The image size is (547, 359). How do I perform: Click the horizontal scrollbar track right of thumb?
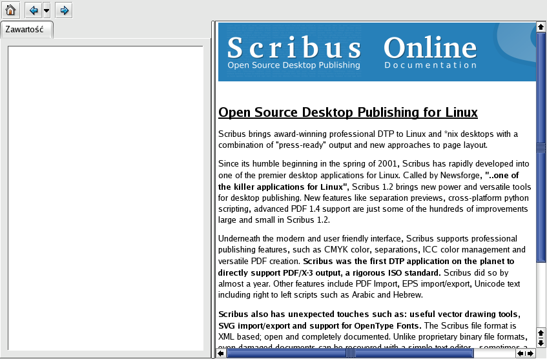[494, 353]
